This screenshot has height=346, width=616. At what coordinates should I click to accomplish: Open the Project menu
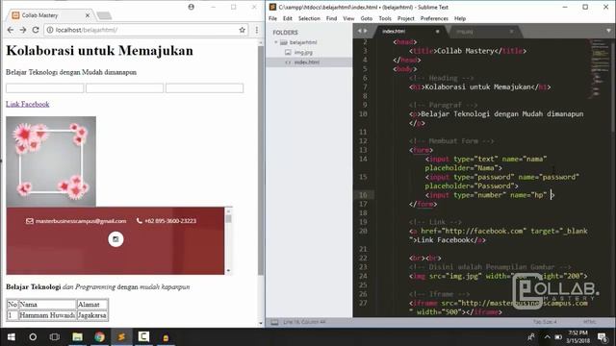tap(406, 18)
